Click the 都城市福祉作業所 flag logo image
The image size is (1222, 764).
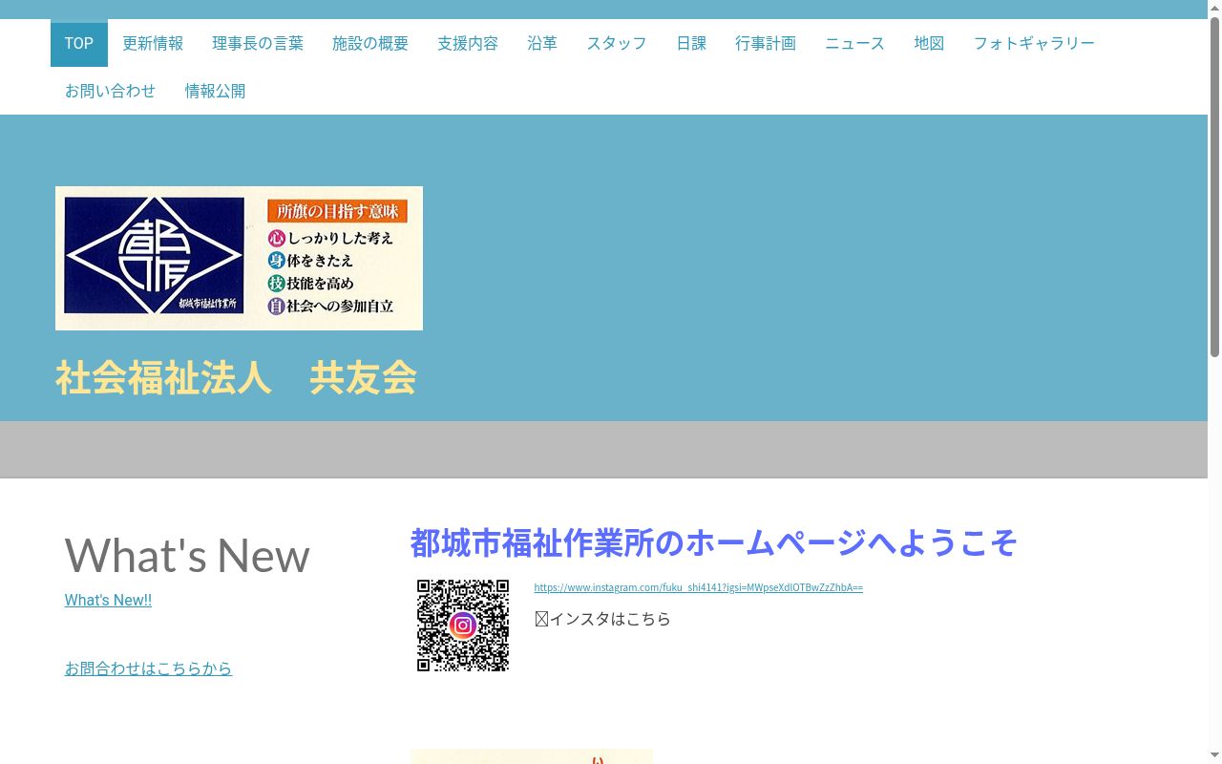(239, 258)
